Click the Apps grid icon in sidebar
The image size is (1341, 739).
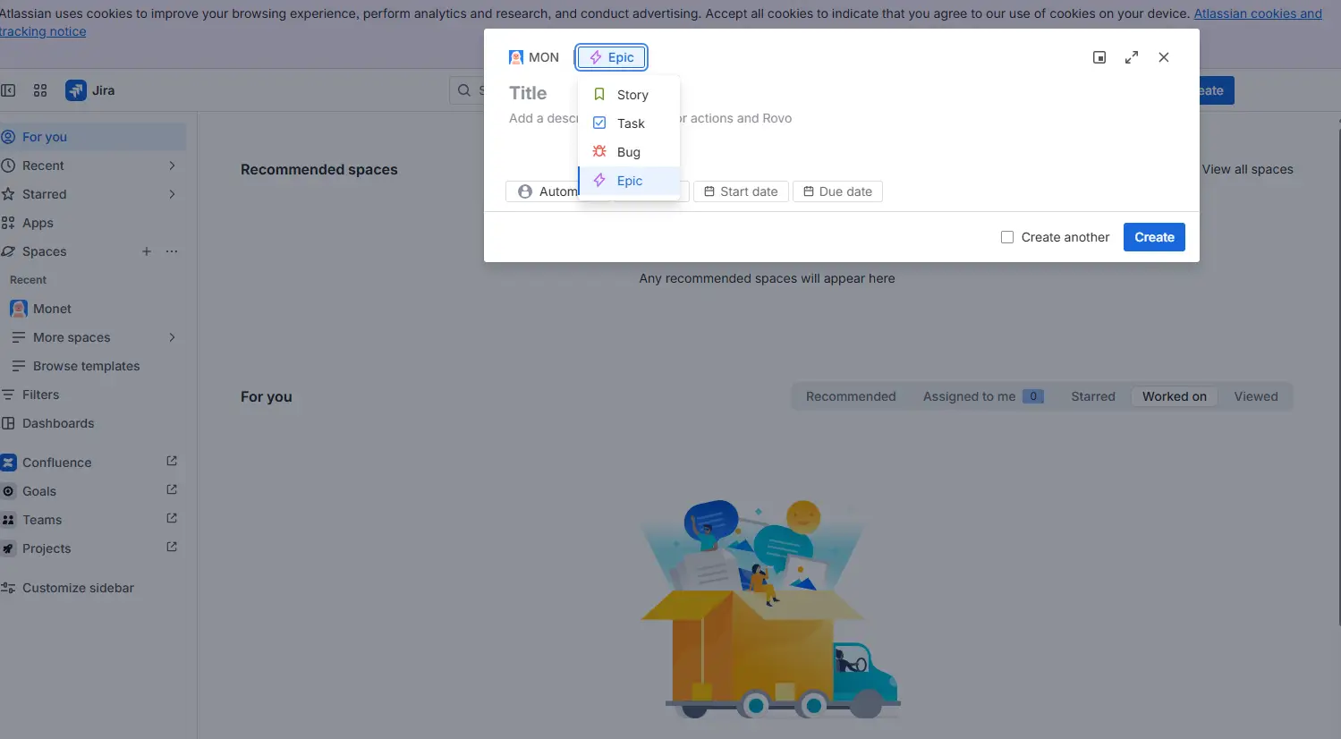point(9,223)
